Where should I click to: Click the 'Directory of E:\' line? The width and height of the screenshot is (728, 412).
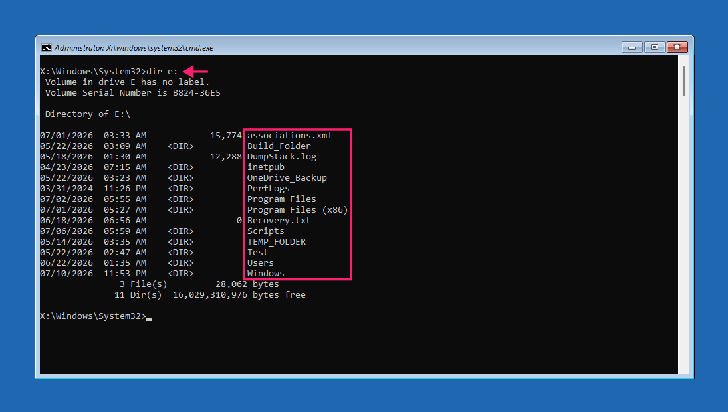point(87,114)
